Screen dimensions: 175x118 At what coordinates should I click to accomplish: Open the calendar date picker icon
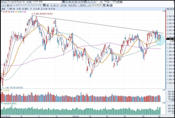(104, 5)
